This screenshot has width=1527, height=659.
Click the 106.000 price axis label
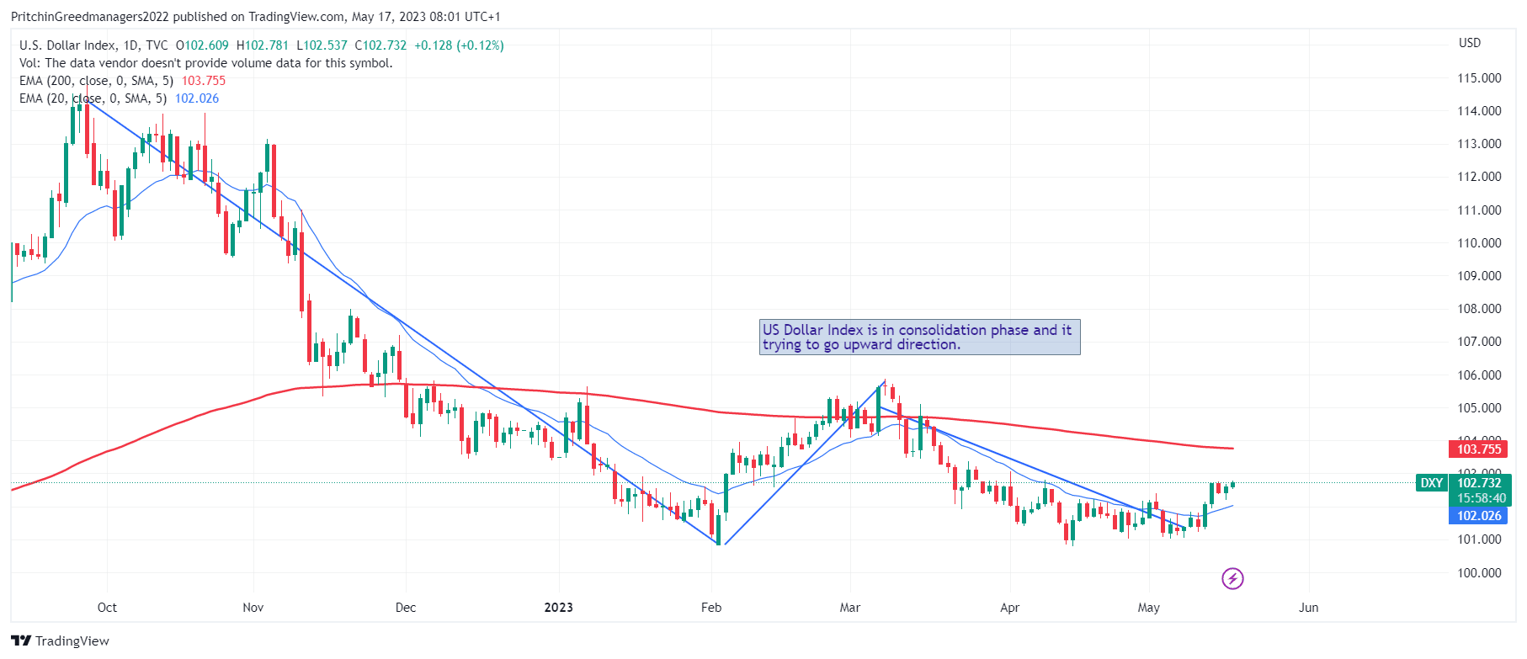pyautogui.click(x=1479, y=375)
